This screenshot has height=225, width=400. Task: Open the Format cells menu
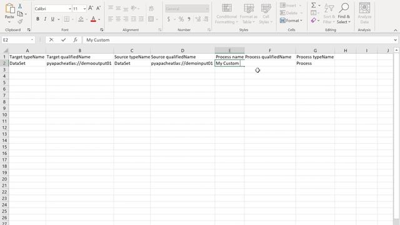pos(291,21)
